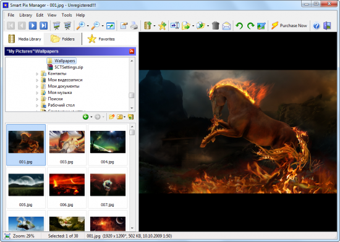
Task: Click the Purchase Now button
Action: (x=289, y=25)
